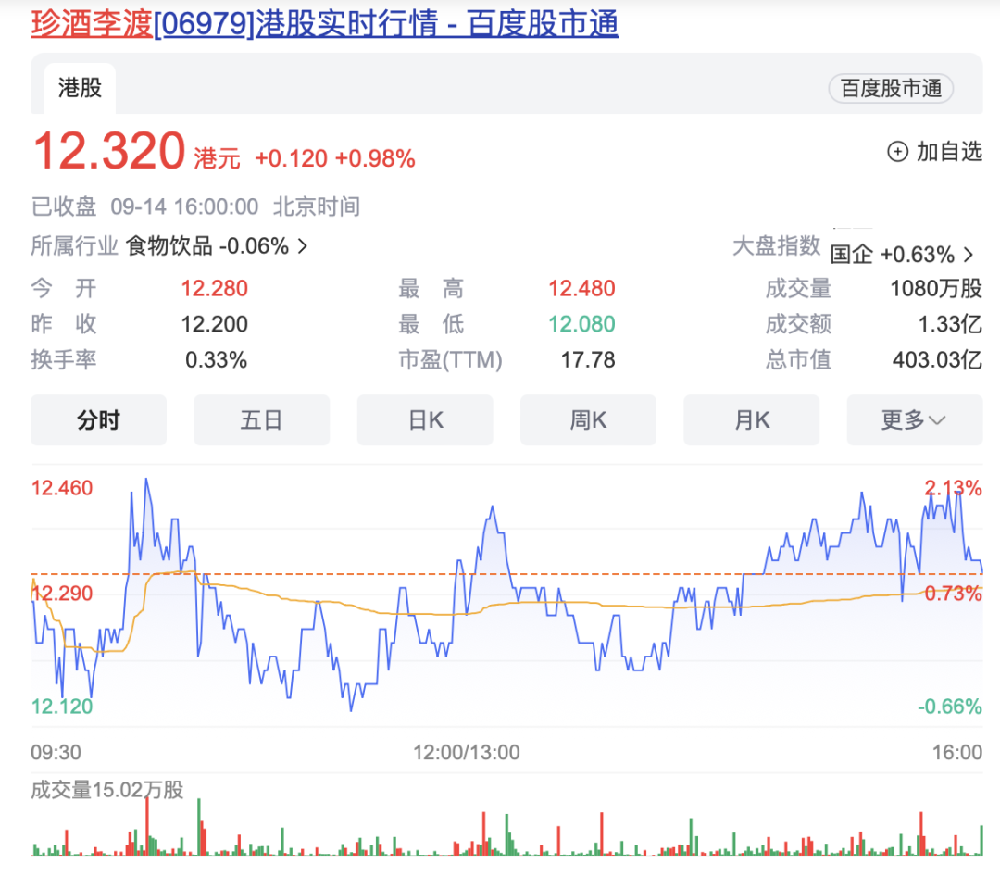Switch to the 周K chart tab
Viewport: 1000px width, 876px height.
[589, 419]
